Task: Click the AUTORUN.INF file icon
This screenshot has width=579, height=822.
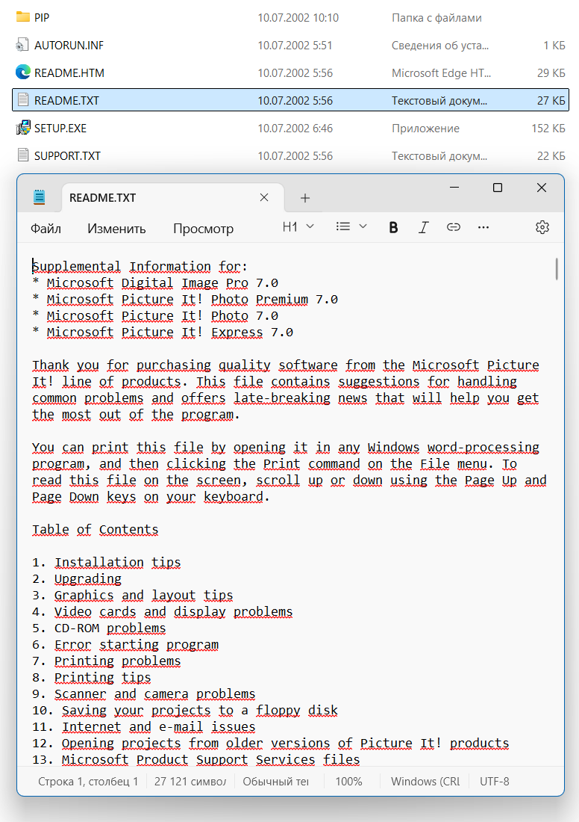Action: click(x=22, y=45)
